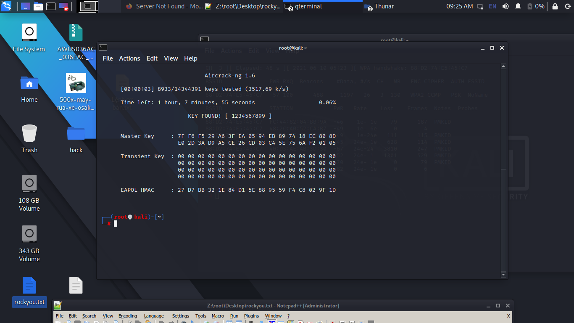This screenshot has height=323, width=574.
Task: Click the Aircrack-ng 1.6 heading text
Action: point(230,76)
